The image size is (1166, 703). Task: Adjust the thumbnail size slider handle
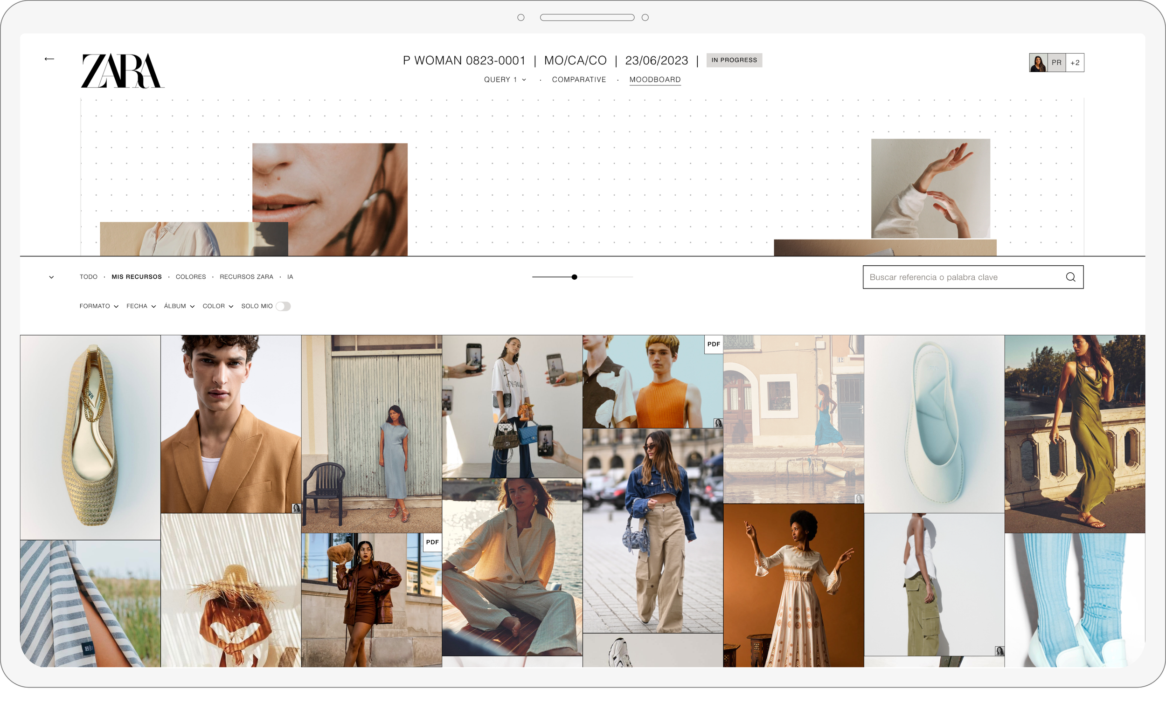click(x=574, y=277)
